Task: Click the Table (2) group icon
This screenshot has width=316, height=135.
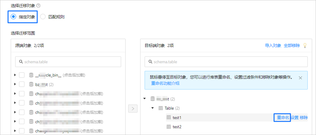Action: click(161, 108)
